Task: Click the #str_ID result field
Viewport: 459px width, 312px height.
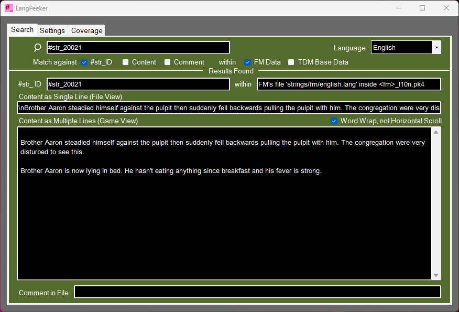Action: coord(138,84)
